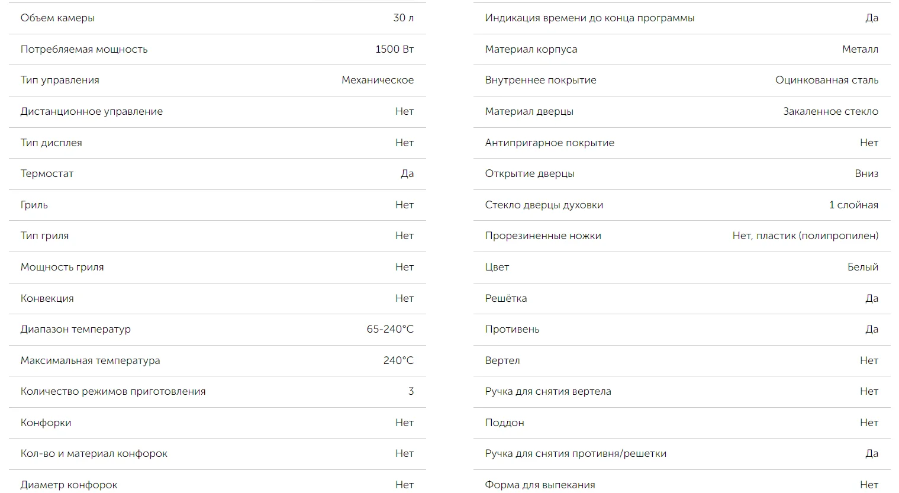Screen dimensions: 899x493
Task: Click 'Максимальная температура' label
Action: (x=91, y=360)
